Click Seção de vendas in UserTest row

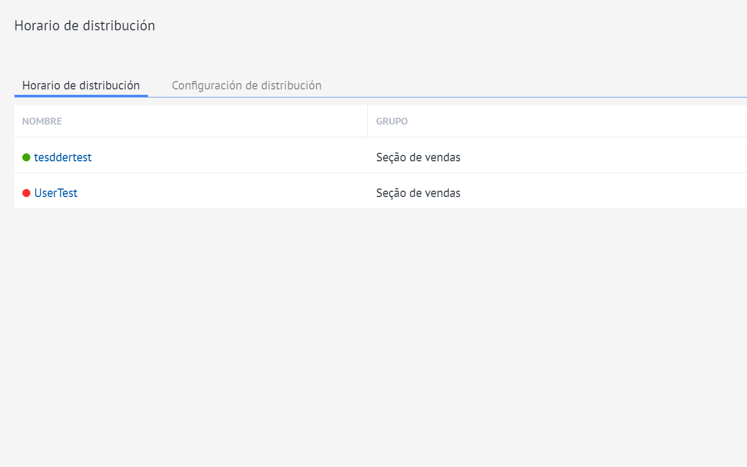coord(418,193)
